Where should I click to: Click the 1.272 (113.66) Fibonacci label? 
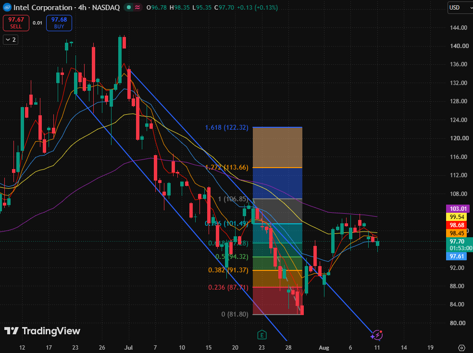click(226, 167)
